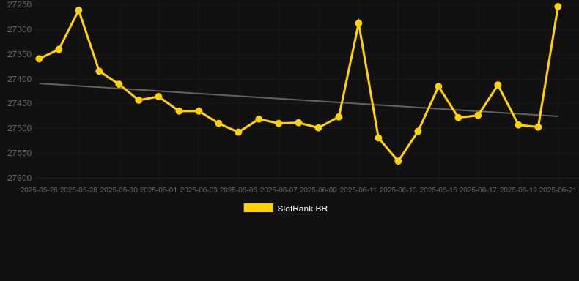Select the data point on 2025-06-07
This screenshot has width=579, height=281.
(279, 123)
